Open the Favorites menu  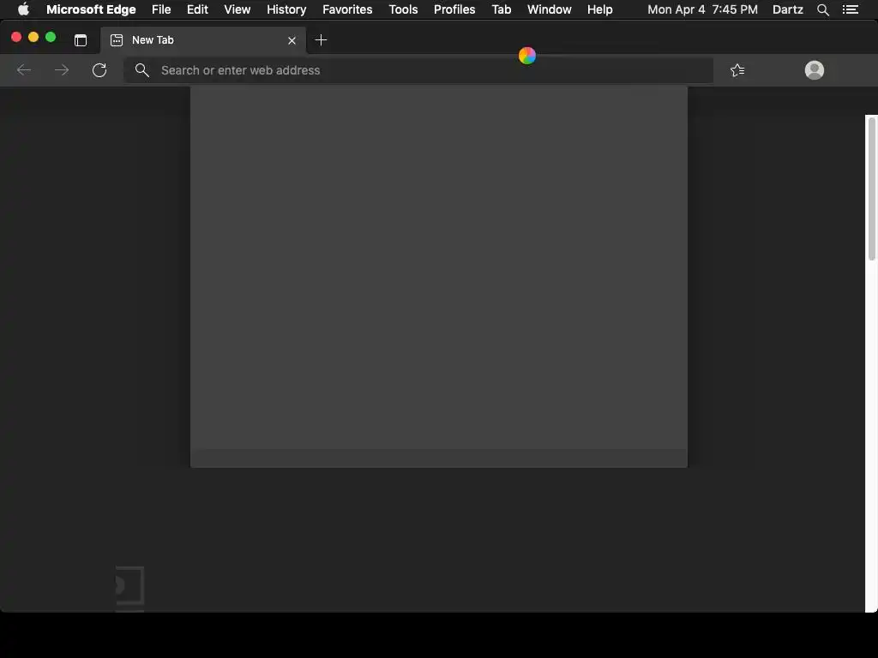[347, 9]
